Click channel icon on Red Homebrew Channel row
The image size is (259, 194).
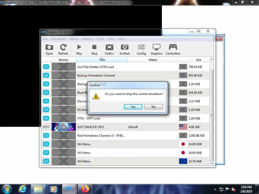pyautogui.click(x=46, y=135)
